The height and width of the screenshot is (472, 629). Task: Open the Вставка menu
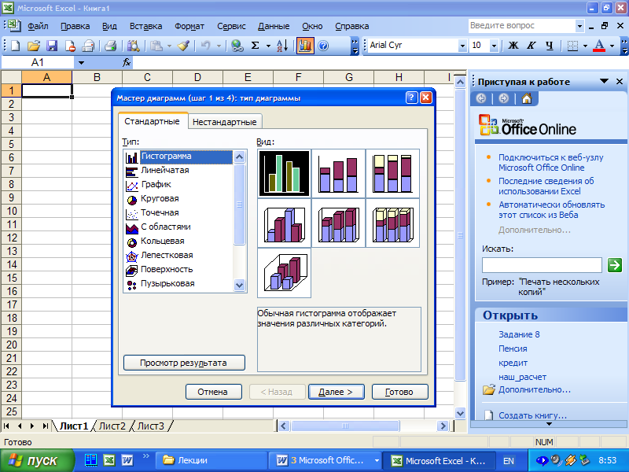145,26
